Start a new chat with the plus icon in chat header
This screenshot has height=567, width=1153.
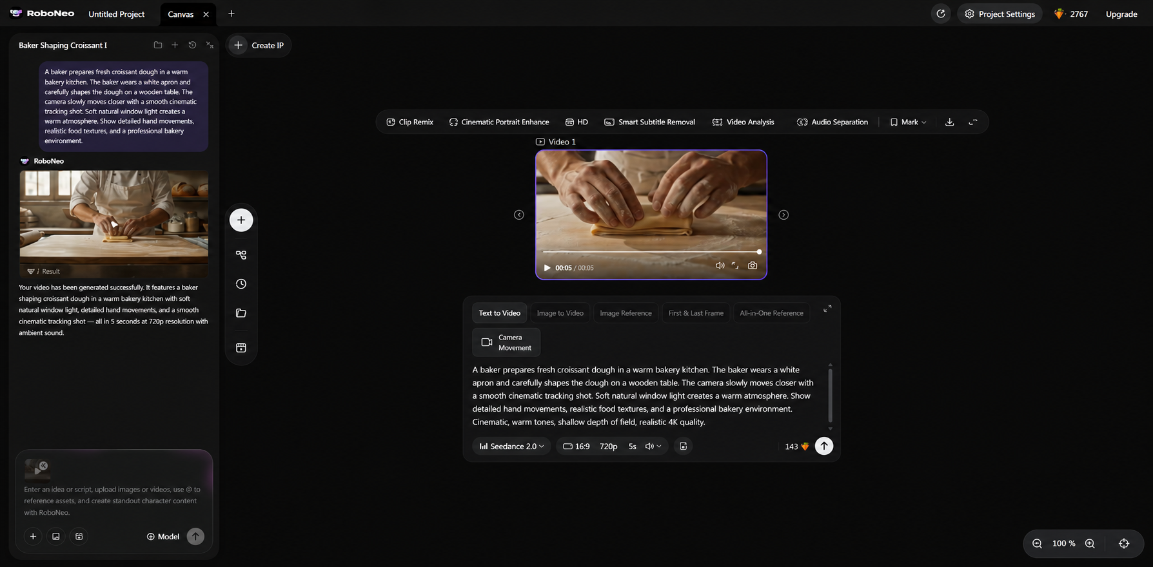175,45
